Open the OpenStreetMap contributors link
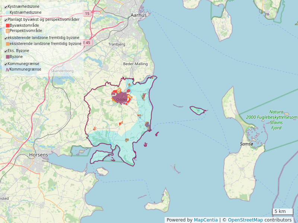The width and height of the screenshot is (298, 223). 260,220
